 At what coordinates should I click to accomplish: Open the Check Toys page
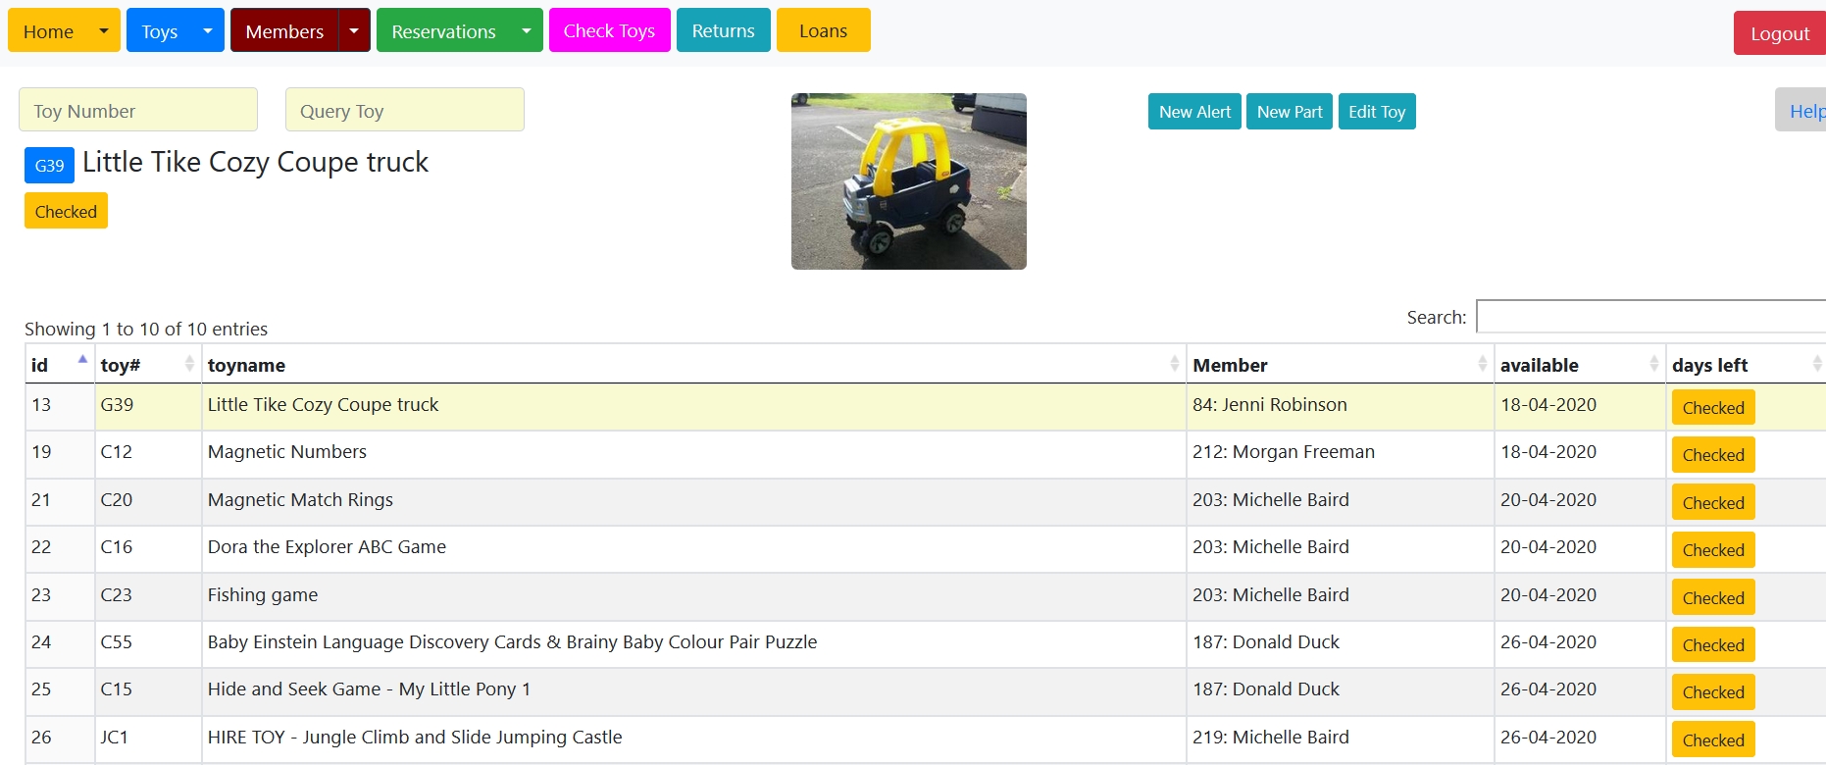pyautogui.click(x=609, y=30)
